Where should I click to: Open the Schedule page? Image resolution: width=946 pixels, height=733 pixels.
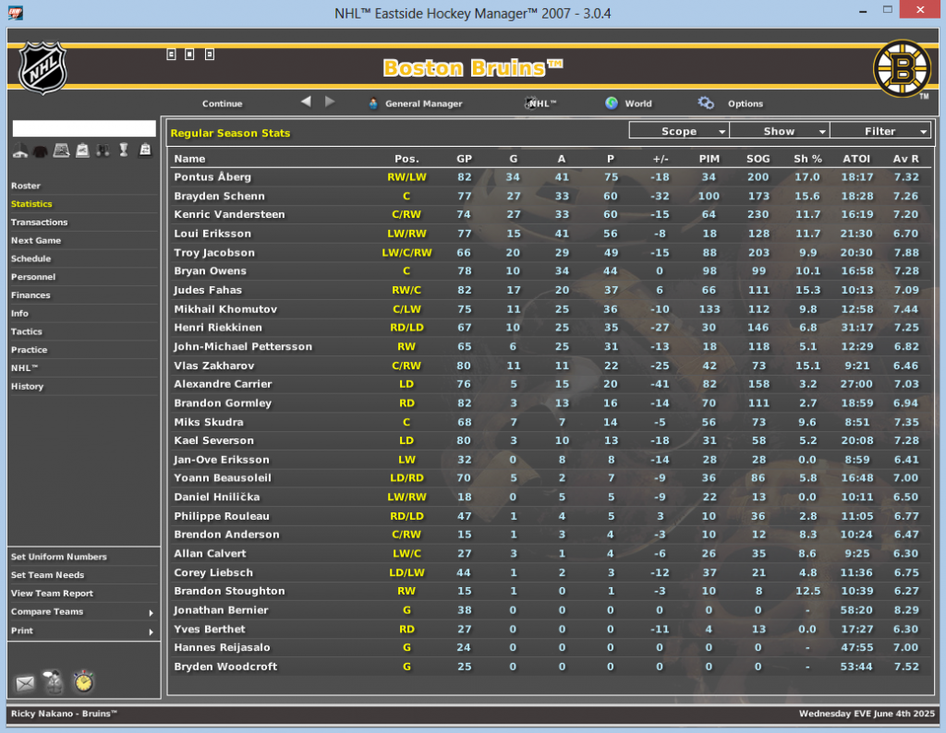click(x=30, y=258)
